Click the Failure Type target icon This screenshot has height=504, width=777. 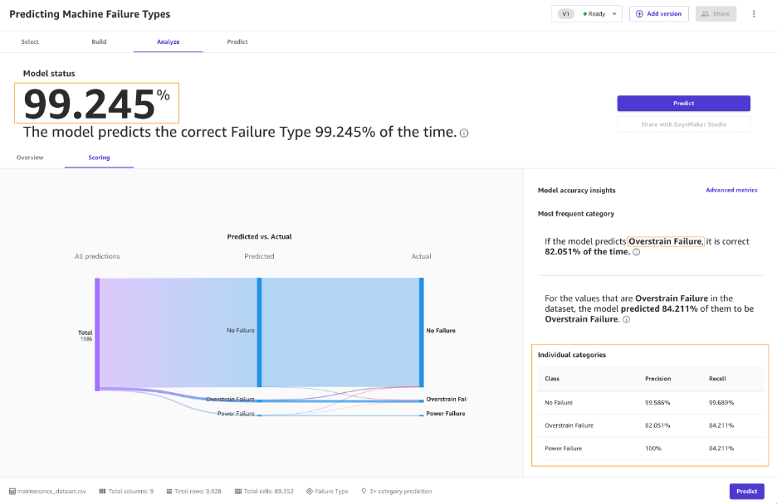311,491
